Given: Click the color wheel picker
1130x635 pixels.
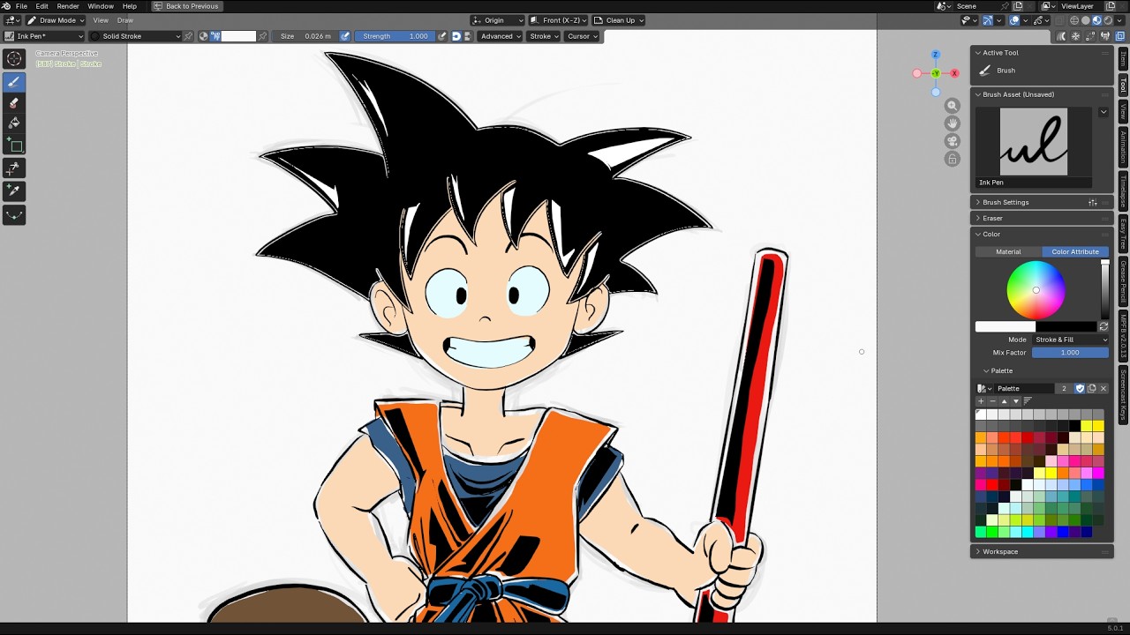Looking at the screenshot, I should click(1036, 290).
